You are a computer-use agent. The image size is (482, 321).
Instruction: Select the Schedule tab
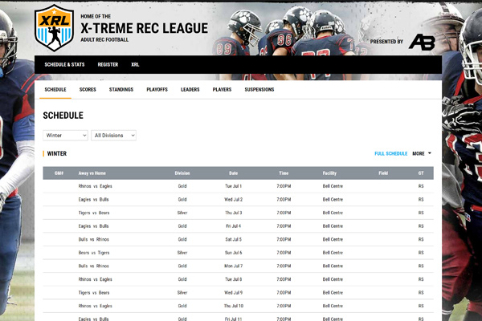[55, 89]
